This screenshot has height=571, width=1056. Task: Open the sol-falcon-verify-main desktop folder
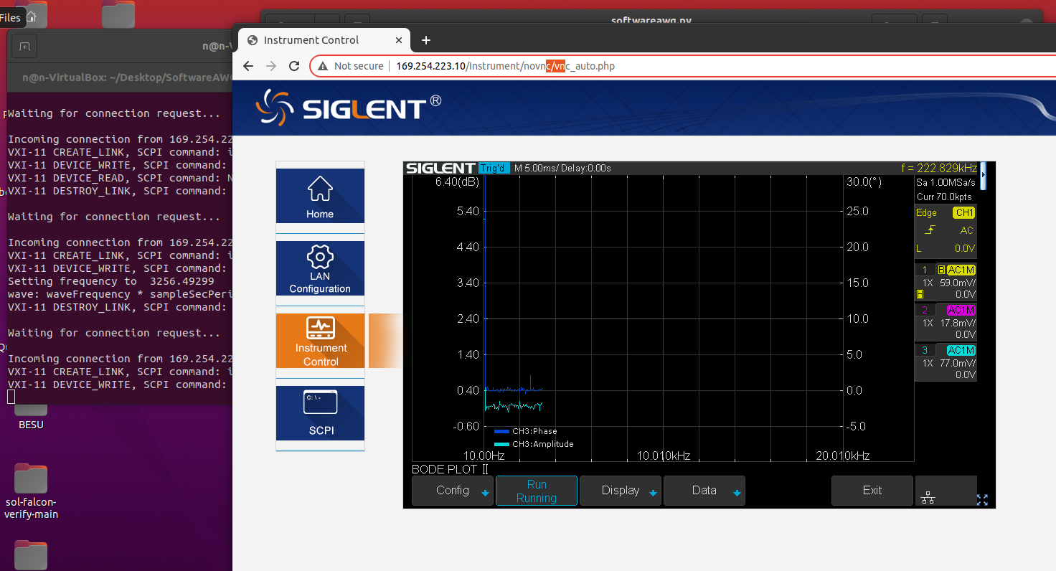(31, 492)
